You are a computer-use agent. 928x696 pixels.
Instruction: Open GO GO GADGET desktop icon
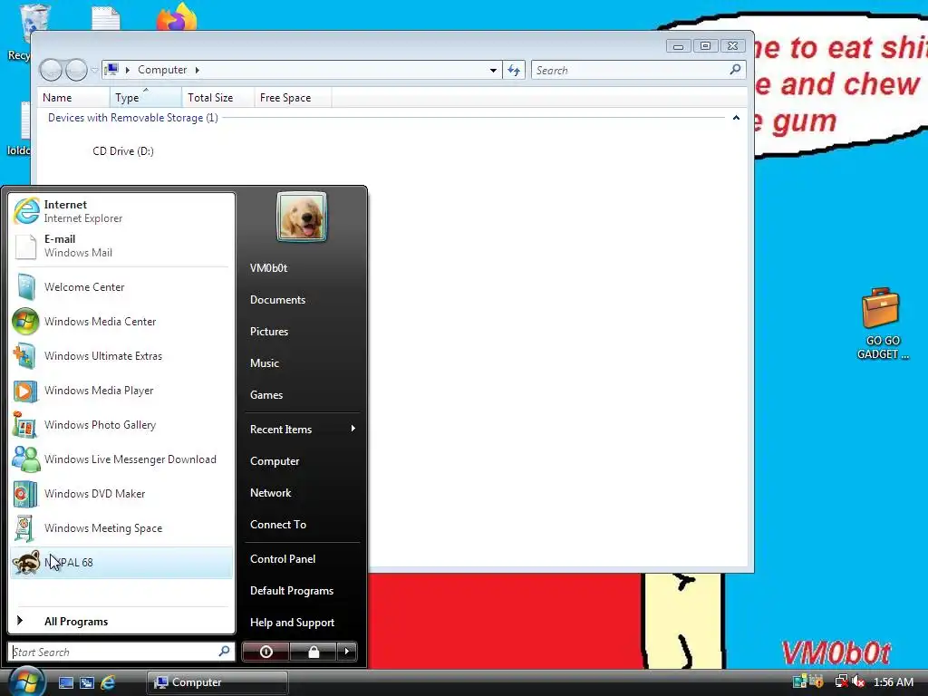point(881,324)
